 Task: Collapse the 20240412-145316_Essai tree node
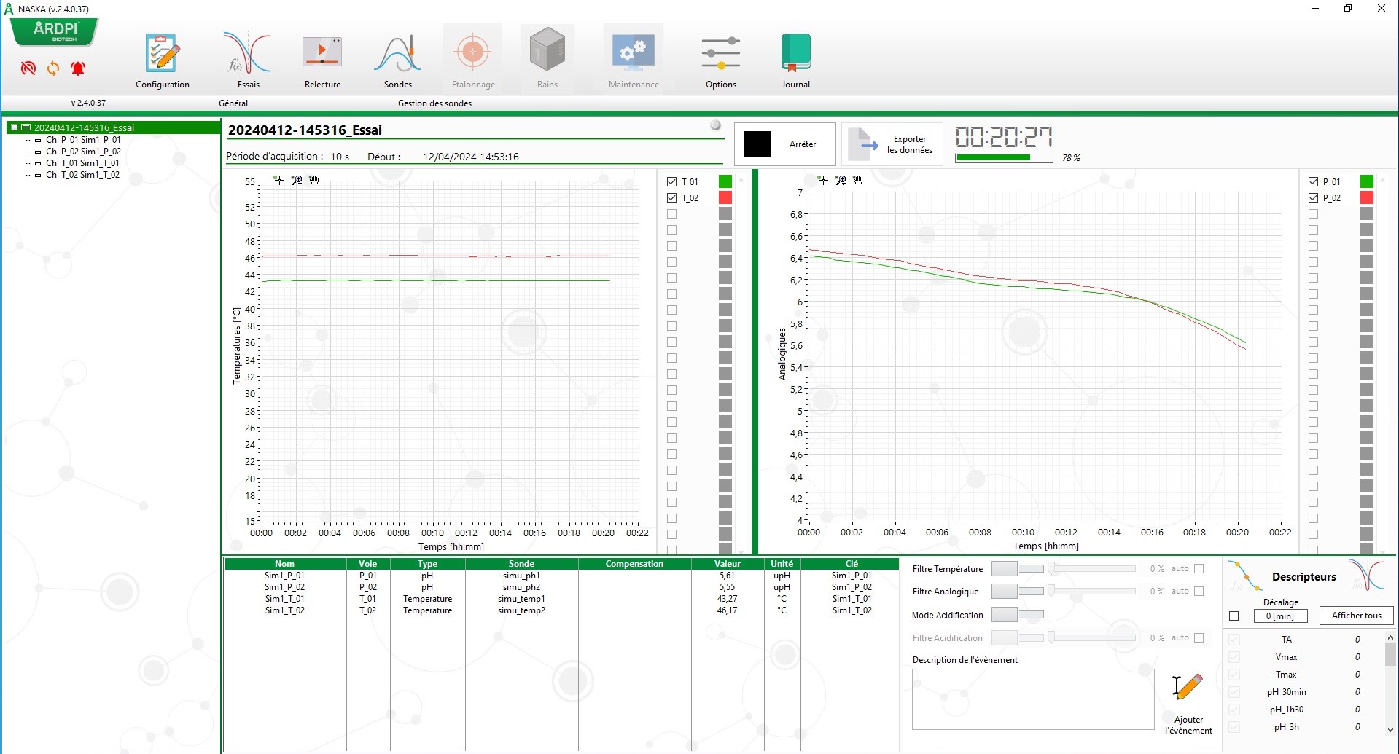(14, 127)
